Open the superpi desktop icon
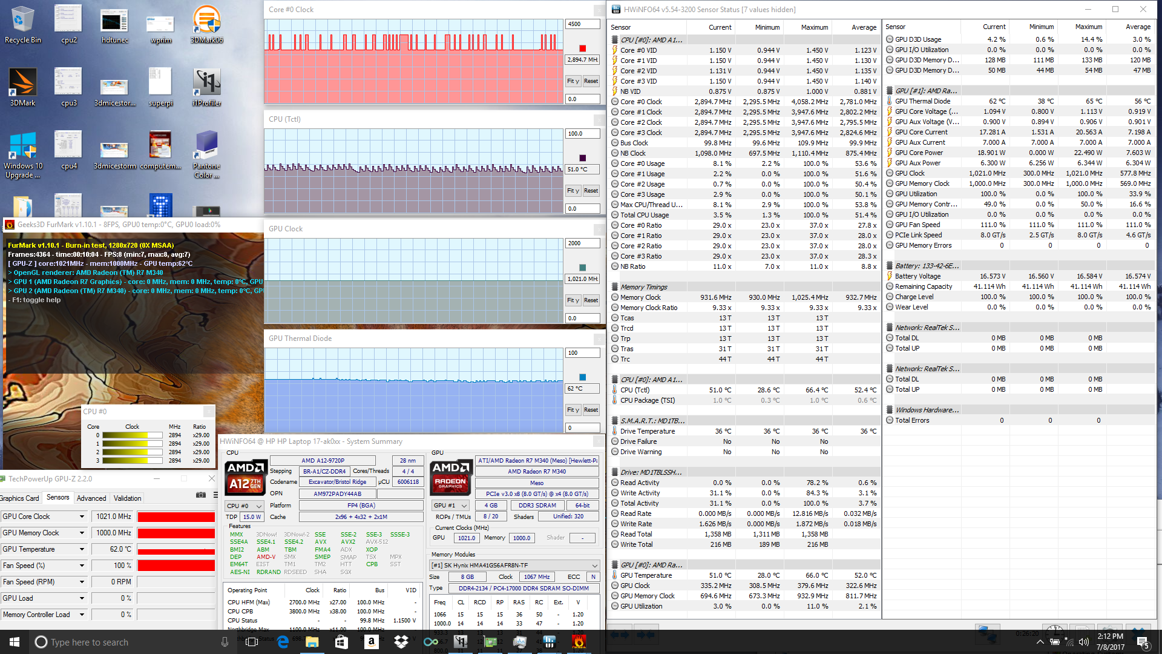1162x654 pixels. pyautogui.click(x=161, y=88)
